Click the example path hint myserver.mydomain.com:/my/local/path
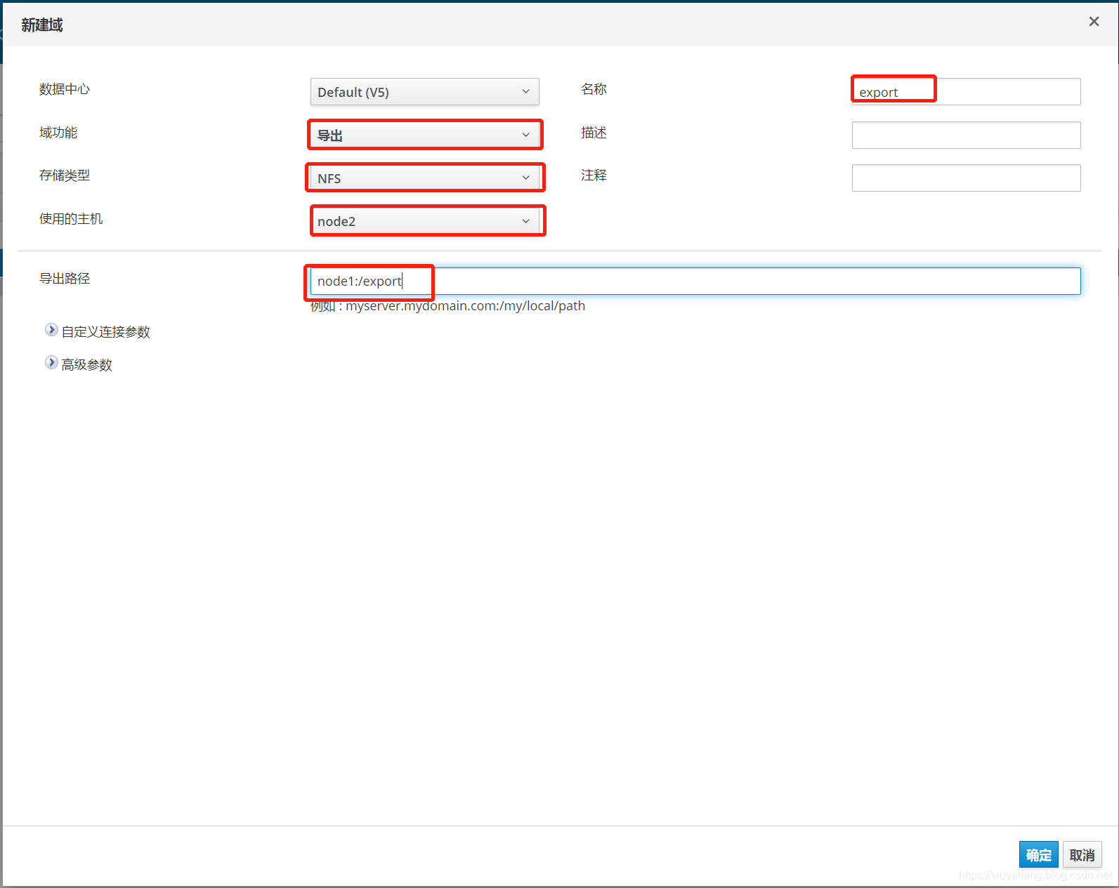Screen dimensions: 1119x888 465,306
